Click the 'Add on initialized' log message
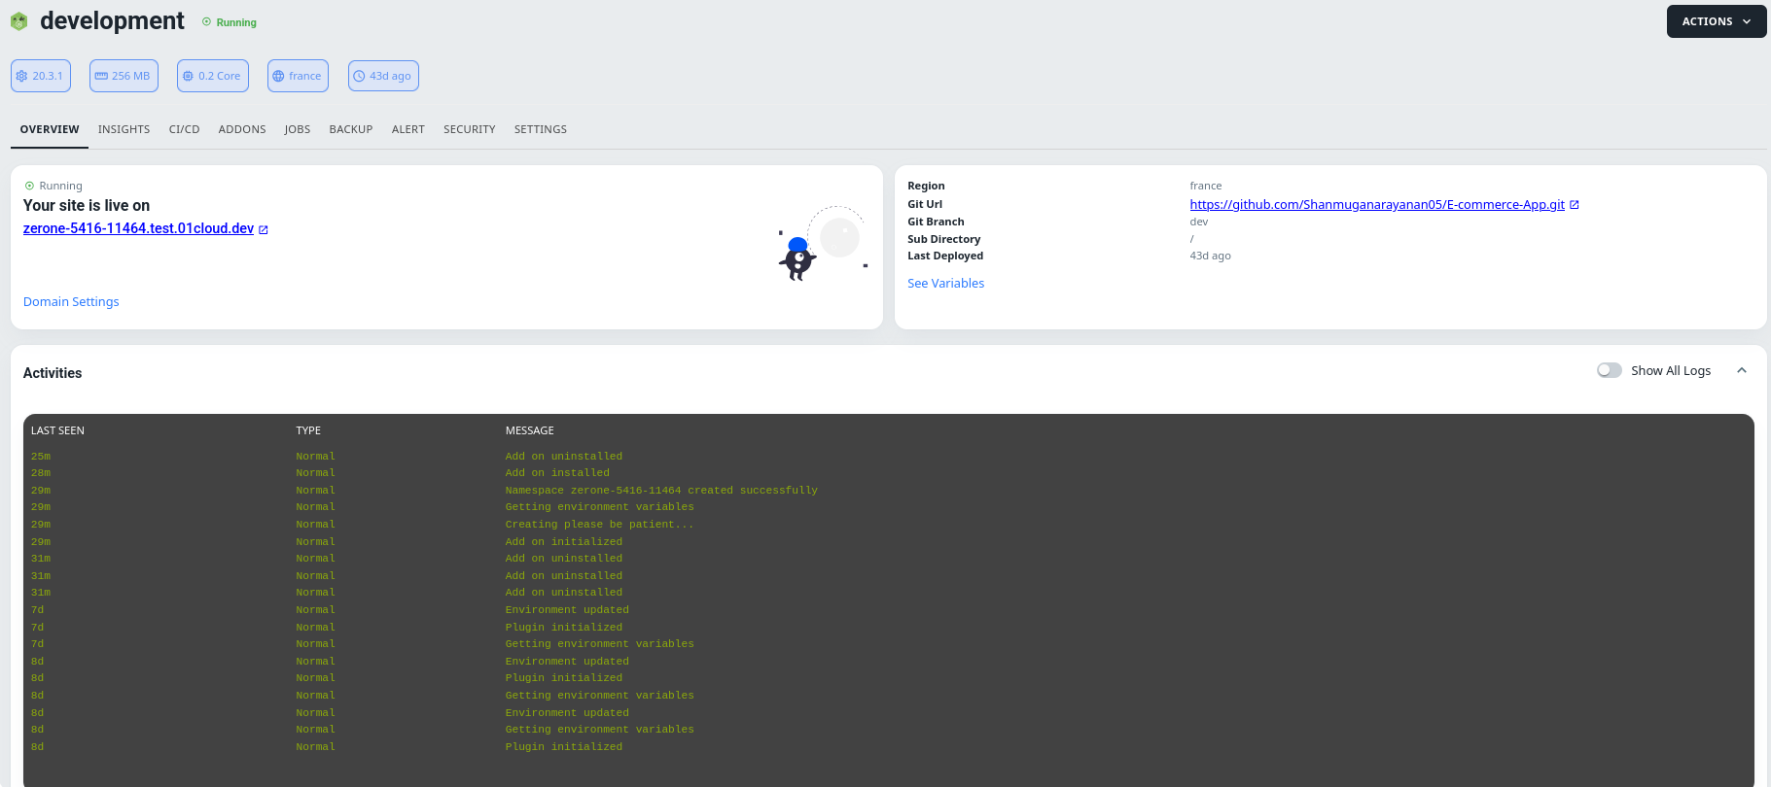 click(564, 542)
